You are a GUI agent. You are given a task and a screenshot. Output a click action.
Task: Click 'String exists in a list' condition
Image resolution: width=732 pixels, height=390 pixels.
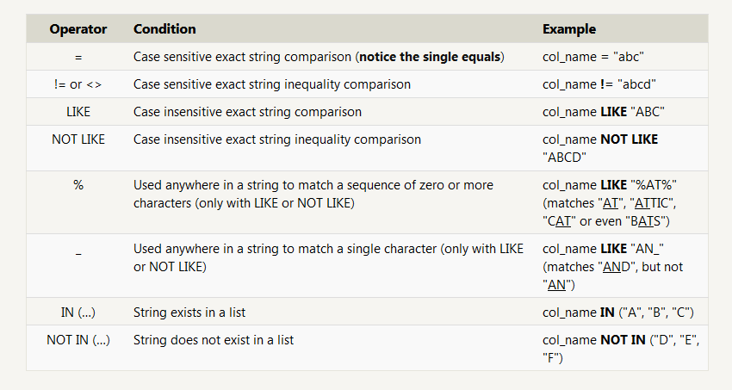tap(189, 313)
